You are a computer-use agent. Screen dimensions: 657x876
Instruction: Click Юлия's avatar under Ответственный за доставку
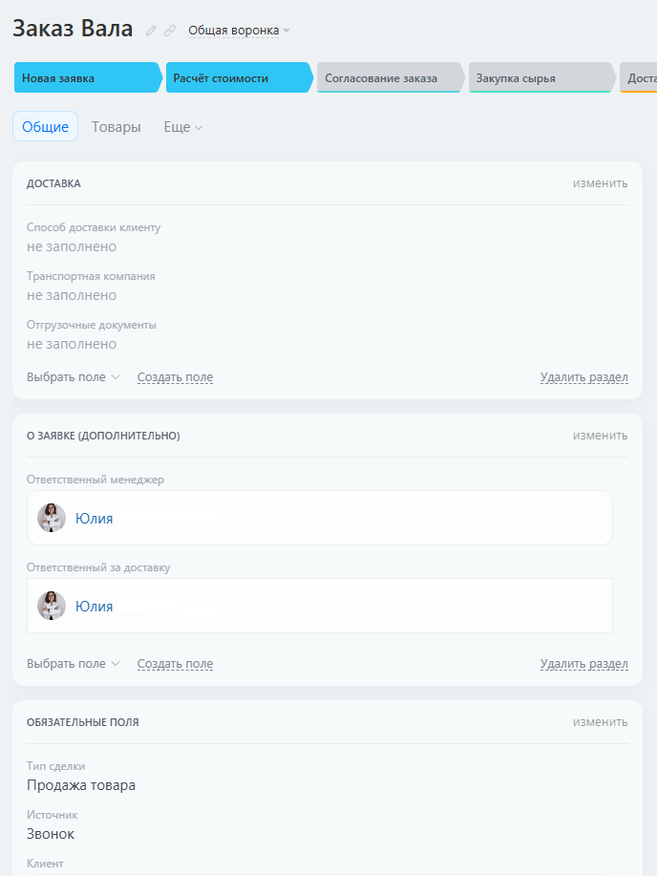[x=52, y=606]
